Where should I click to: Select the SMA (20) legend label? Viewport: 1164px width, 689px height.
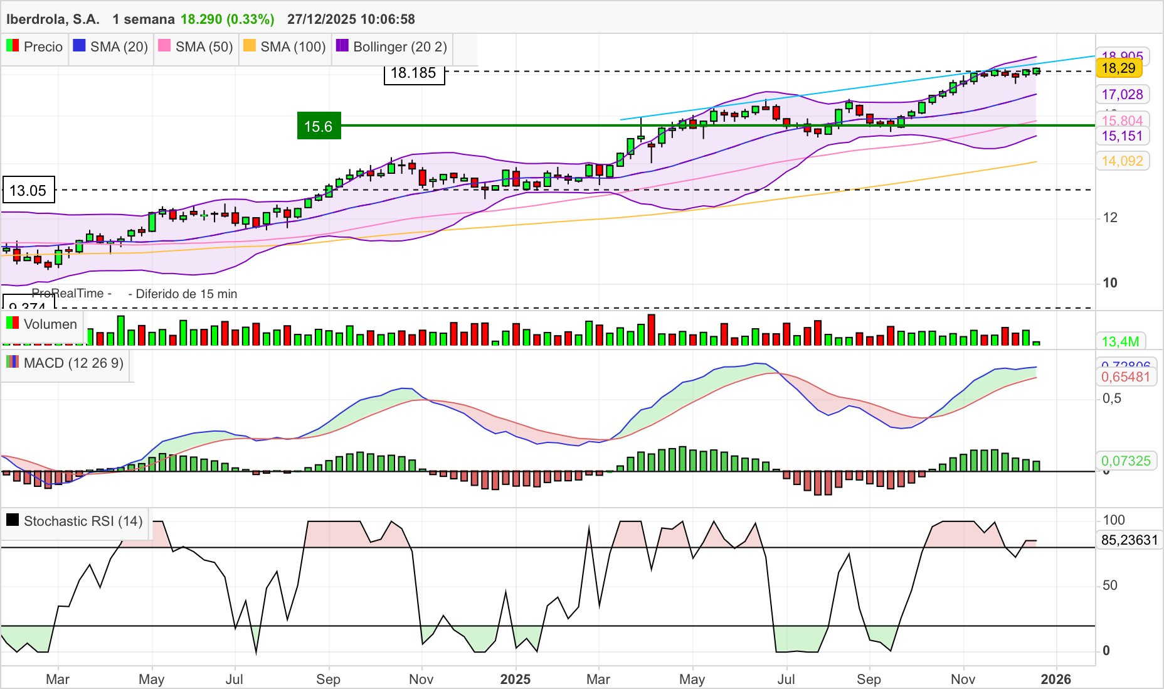click(119, 47)
